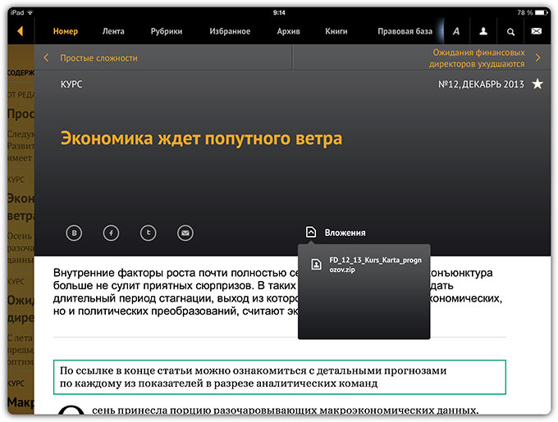Image resolution: width=558 pixels, height=422 pixels.
Task: Switch to the Лента tab
Action: [x=113, y=32]
